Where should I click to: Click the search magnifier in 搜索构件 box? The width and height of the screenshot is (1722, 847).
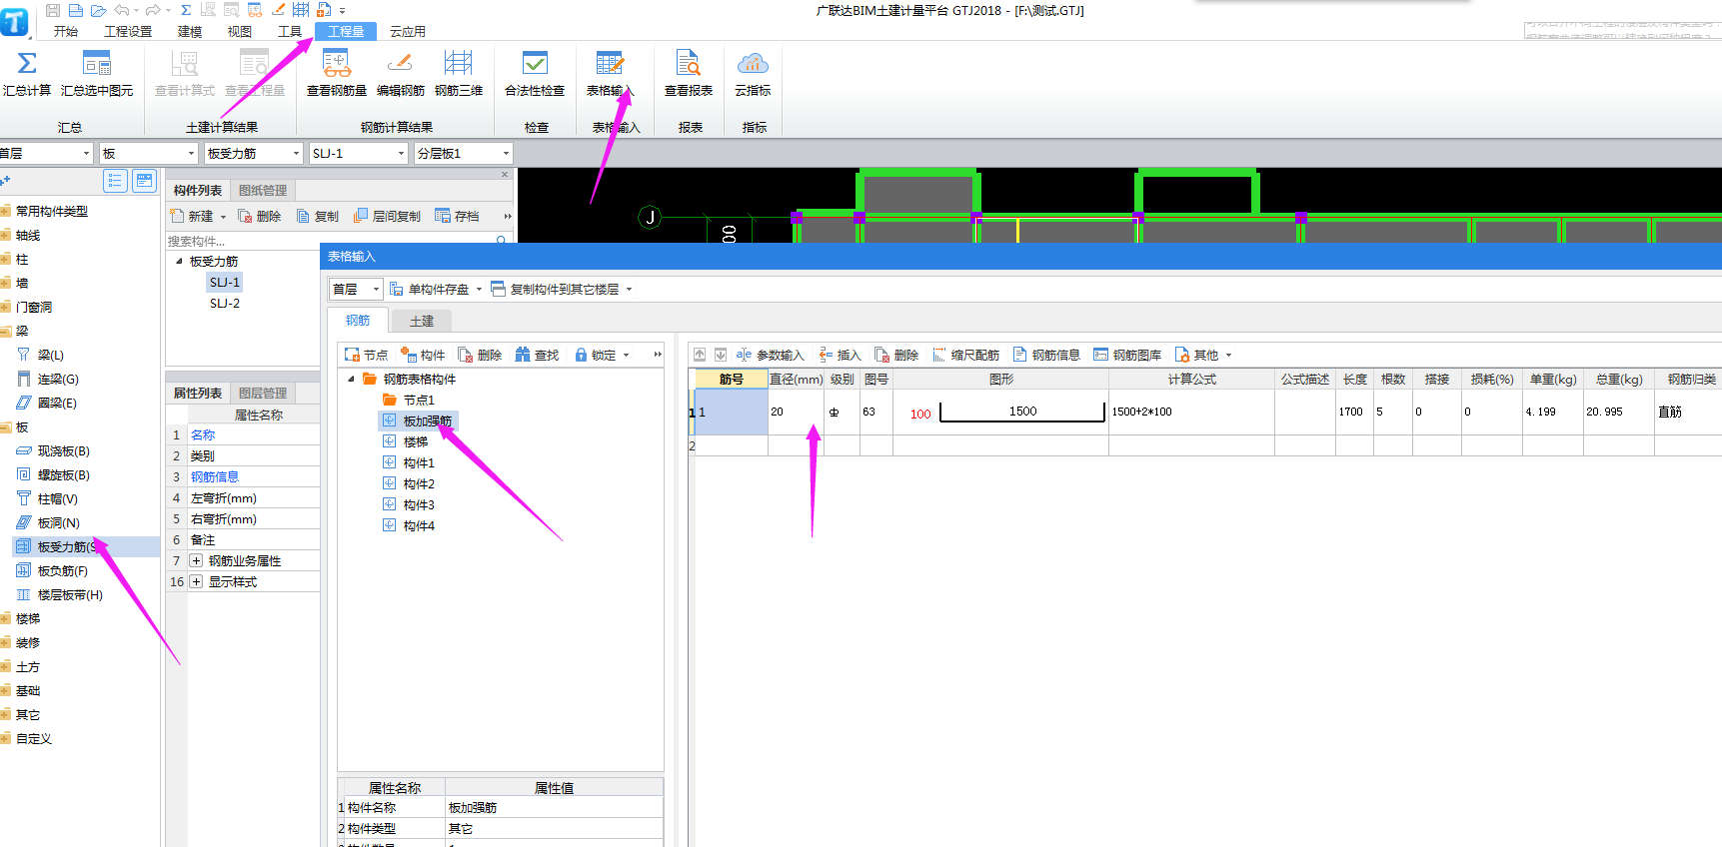pyautogui.click(x=502, y=241)
